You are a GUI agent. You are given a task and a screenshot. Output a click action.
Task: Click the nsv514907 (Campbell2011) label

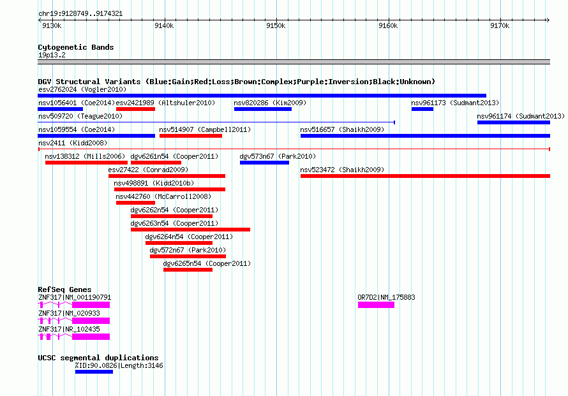pyautogui.click(x=205, y=129)
